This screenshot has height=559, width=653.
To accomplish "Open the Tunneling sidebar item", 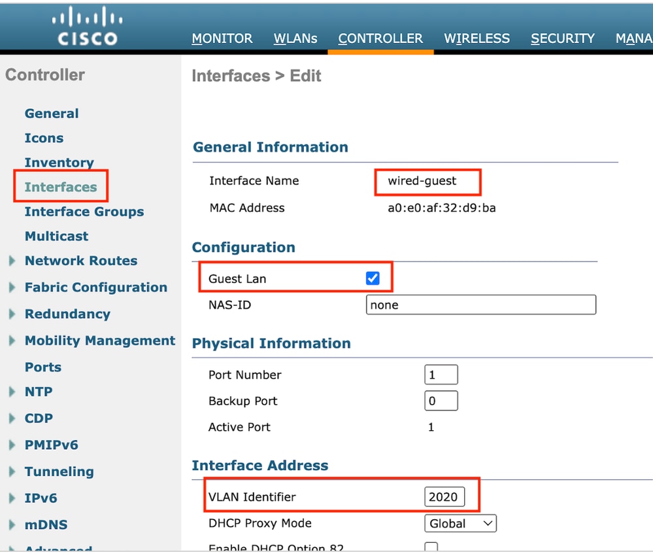I will click(59, 471).
